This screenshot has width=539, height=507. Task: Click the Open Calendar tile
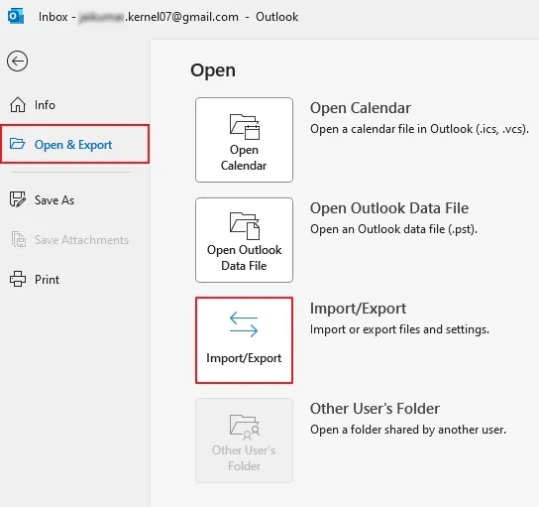[244, 140]
